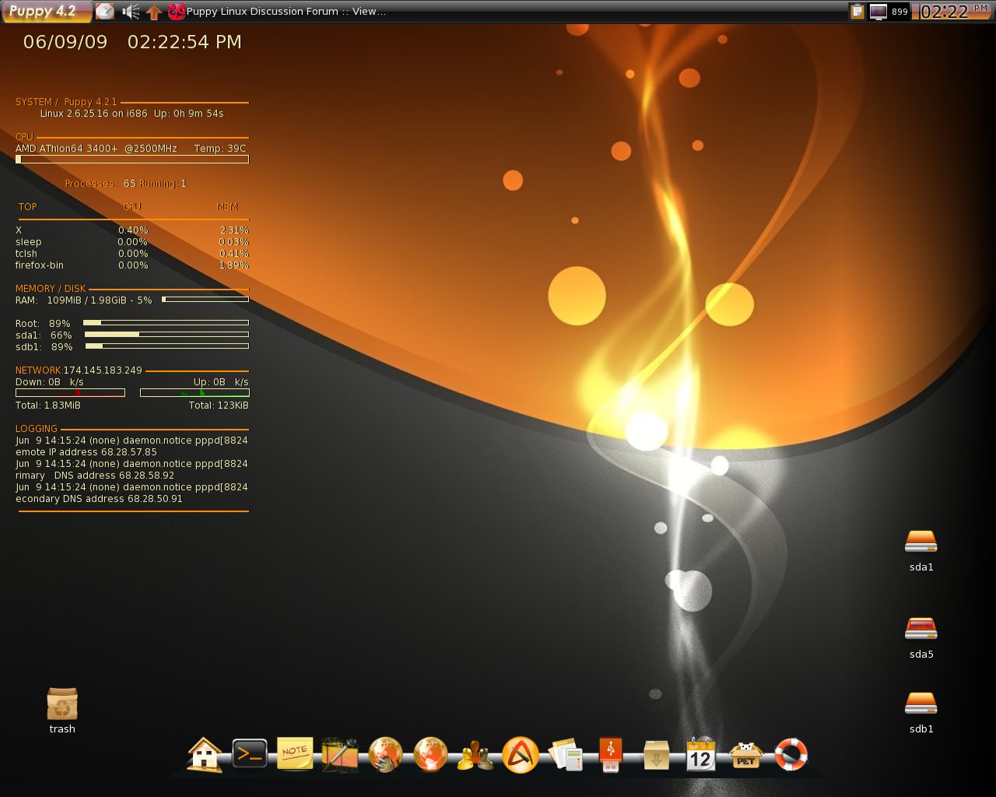Click 'econdary DNS address 68.28.50.91' log line

[x=99, y=499]
